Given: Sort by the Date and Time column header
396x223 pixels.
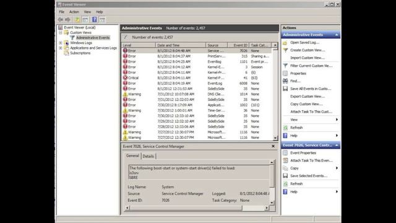Looking at the screenshot, I should (181, 45).
